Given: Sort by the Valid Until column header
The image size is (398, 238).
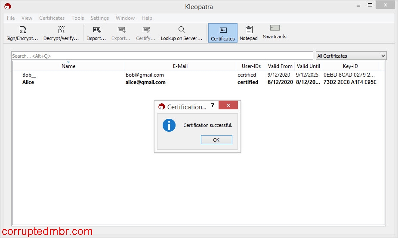Looking at the screenshot, I should click(309, 66).
